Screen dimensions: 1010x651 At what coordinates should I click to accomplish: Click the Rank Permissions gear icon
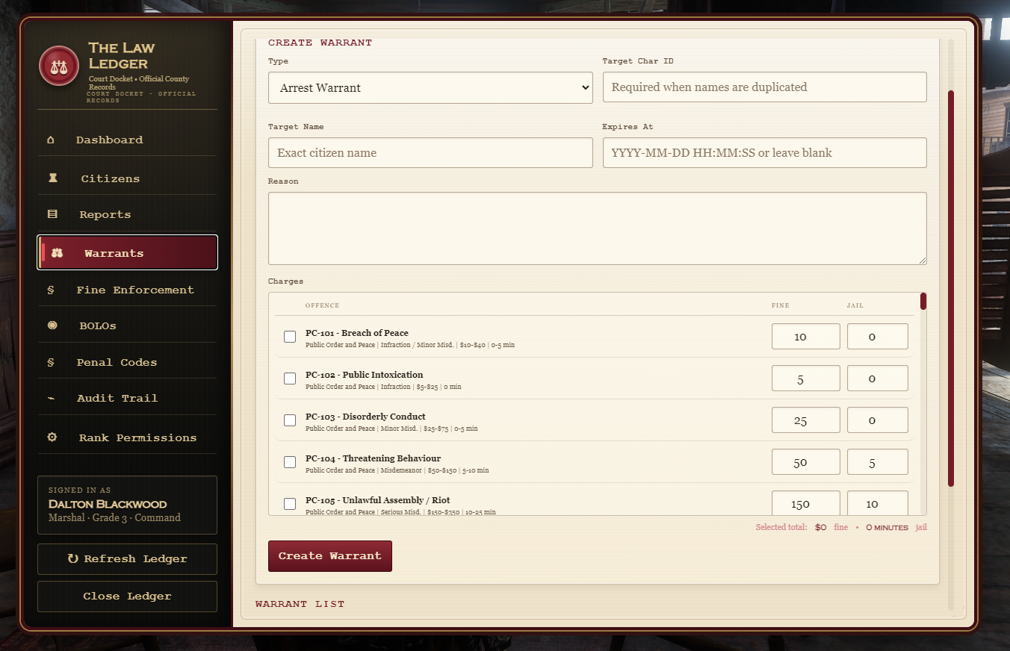52,437
